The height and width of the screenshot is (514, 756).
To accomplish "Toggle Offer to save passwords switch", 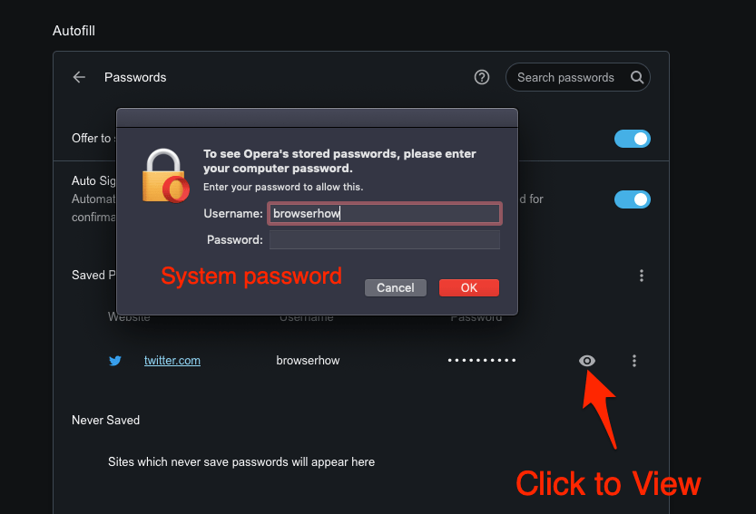I will coord(633,139).
